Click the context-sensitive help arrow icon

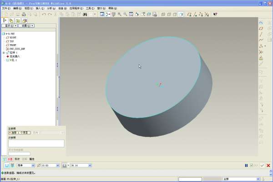pos(215,14)
